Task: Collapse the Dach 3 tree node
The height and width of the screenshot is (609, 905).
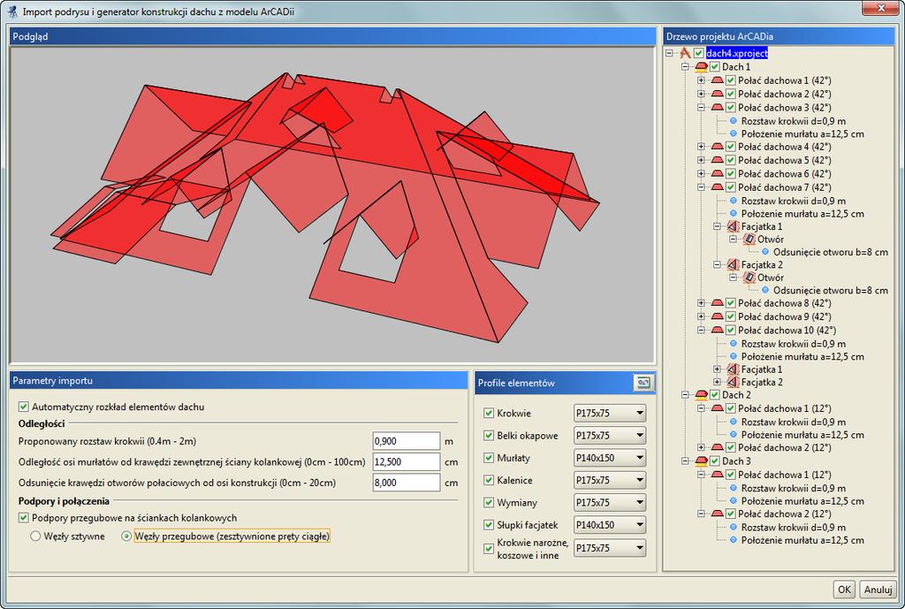Action: coord(685,461)
